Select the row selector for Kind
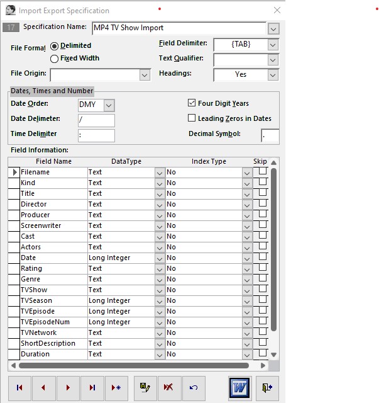Screen dimensions: 379x403 click(14, 183)
